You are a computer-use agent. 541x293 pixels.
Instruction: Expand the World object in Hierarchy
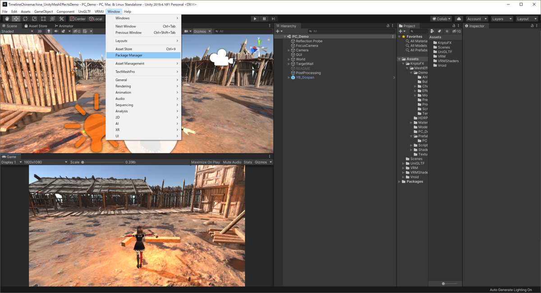289,60
